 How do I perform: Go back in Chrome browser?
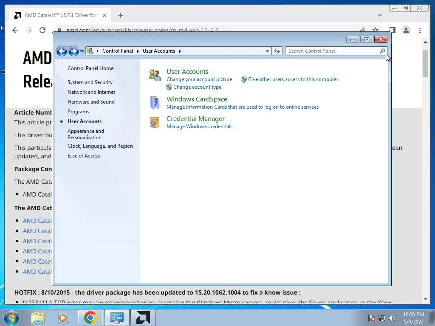pyautogui.click(x=15, y=30)
